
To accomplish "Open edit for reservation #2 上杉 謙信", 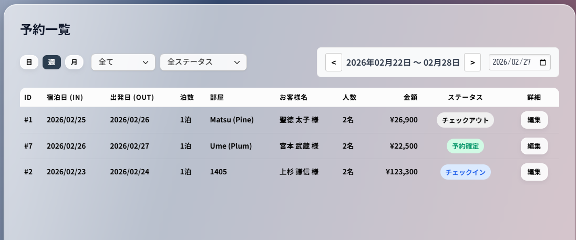I will tap(534, 172).
